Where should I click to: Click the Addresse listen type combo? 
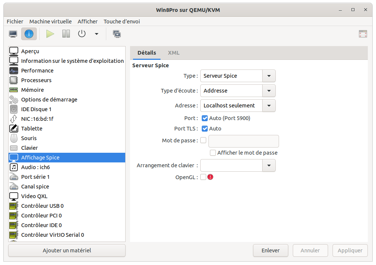click(x=231, y=91)
